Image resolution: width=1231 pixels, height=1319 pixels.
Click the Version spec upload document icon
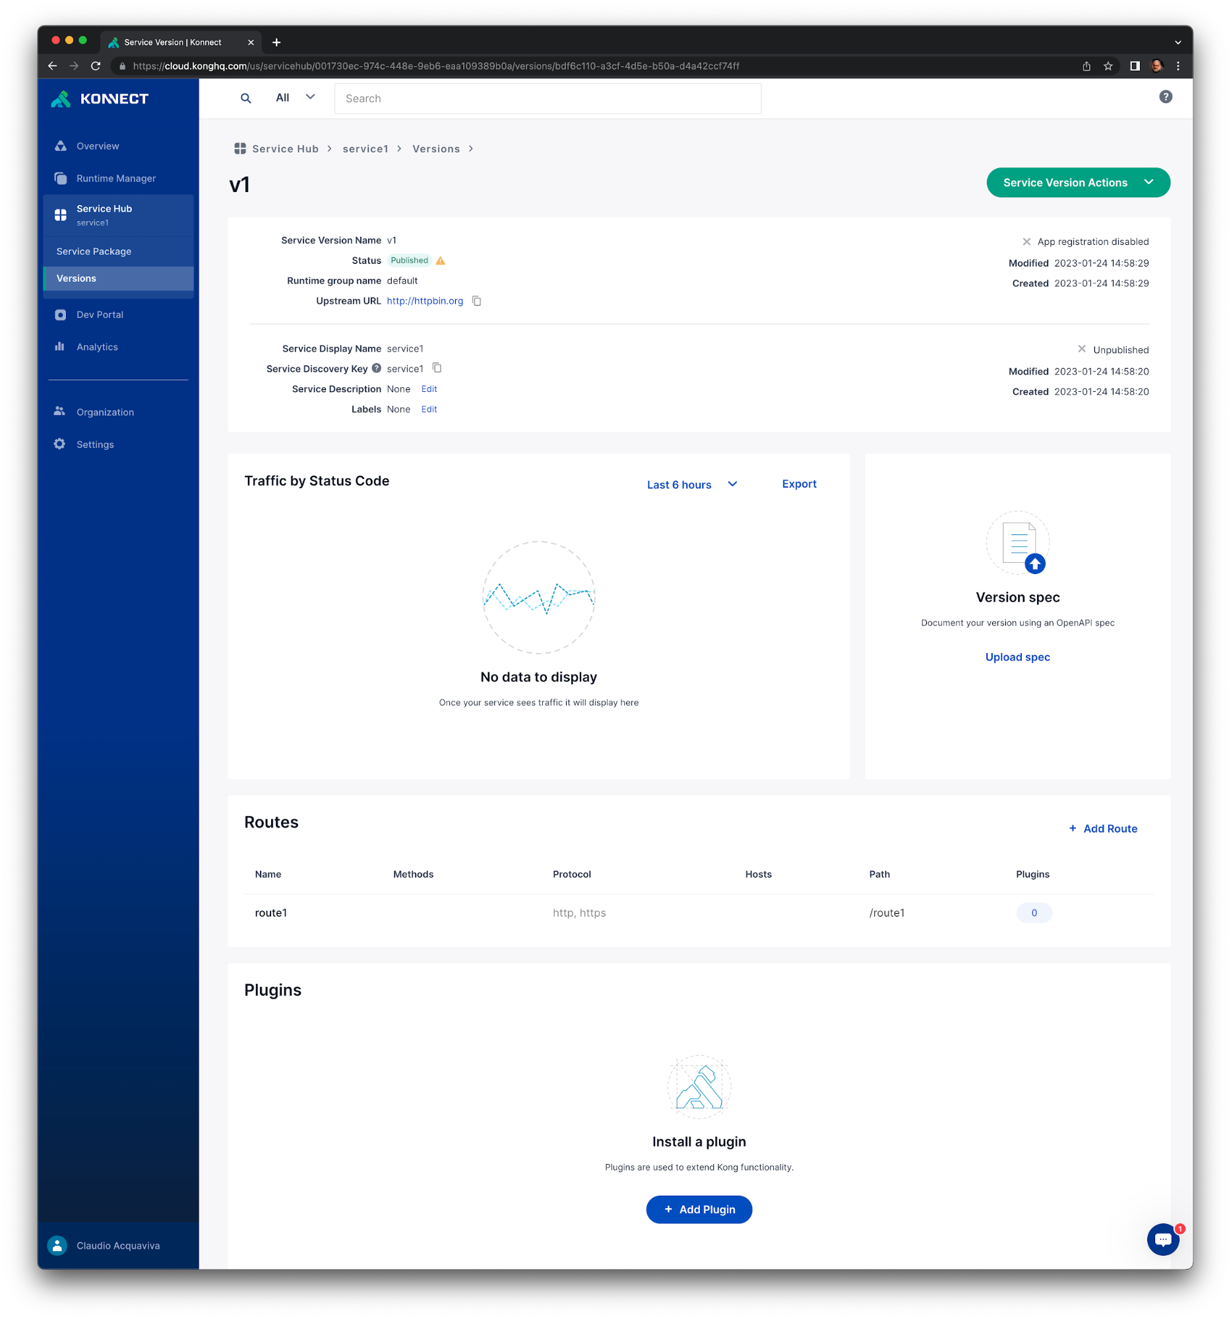[1017, 543]
